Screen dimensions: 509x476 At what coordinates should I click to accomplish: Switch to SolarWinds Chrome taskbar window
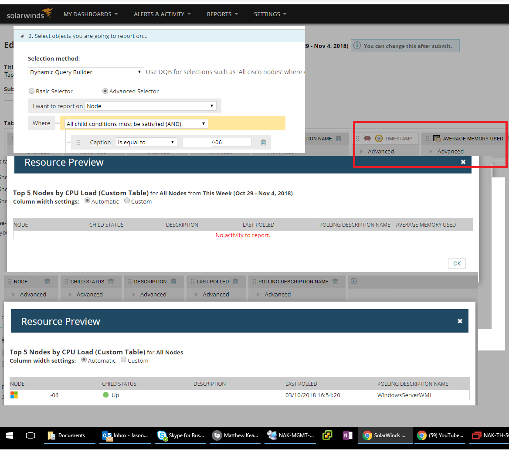point(385,435)
